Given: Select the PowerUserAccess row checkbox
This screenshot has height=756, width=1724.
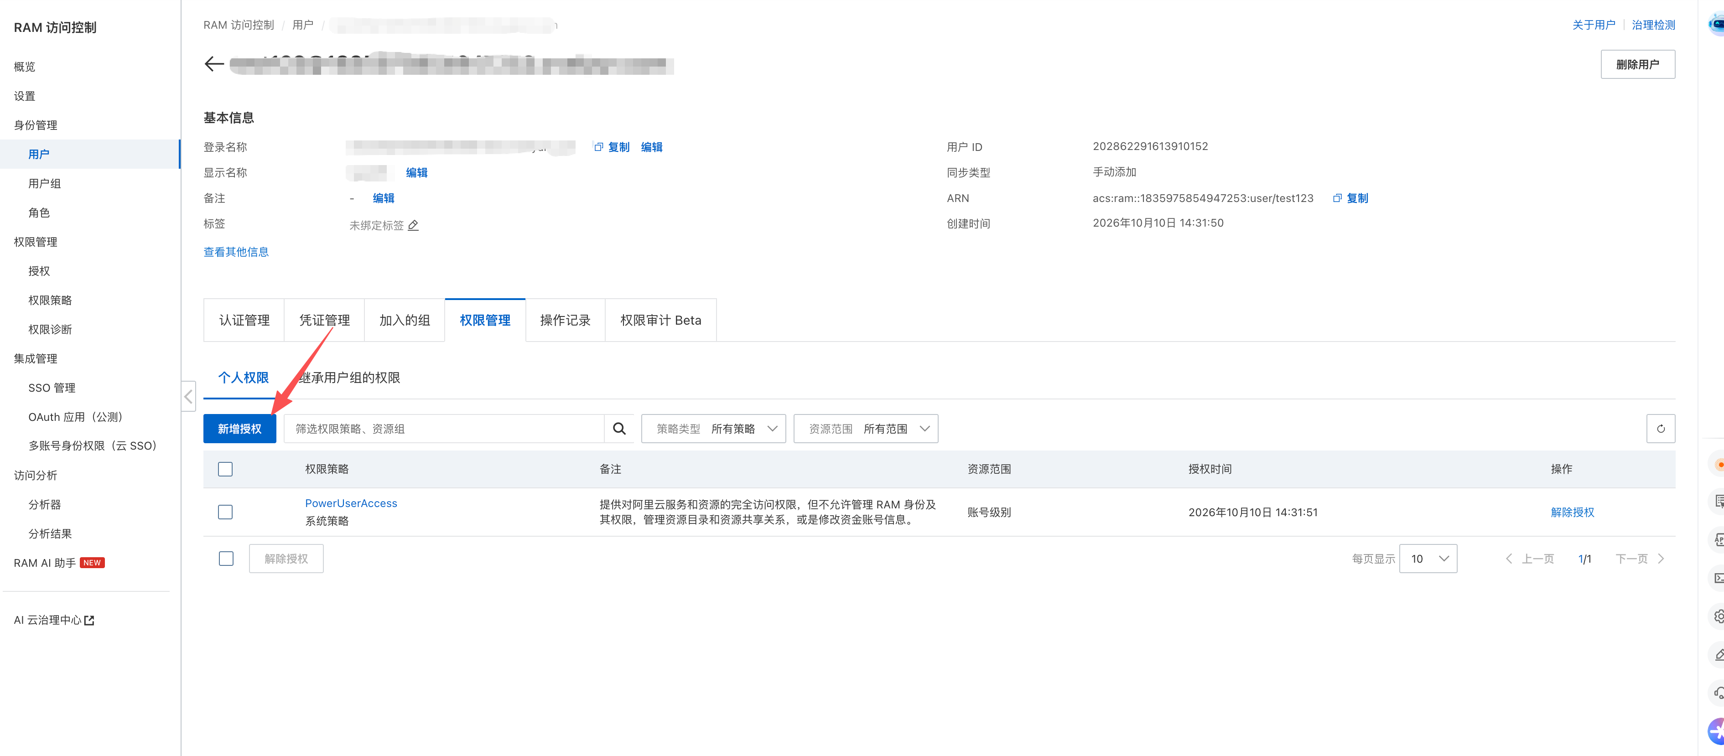Looking at the screenshot, I should (x=226, y=513).
